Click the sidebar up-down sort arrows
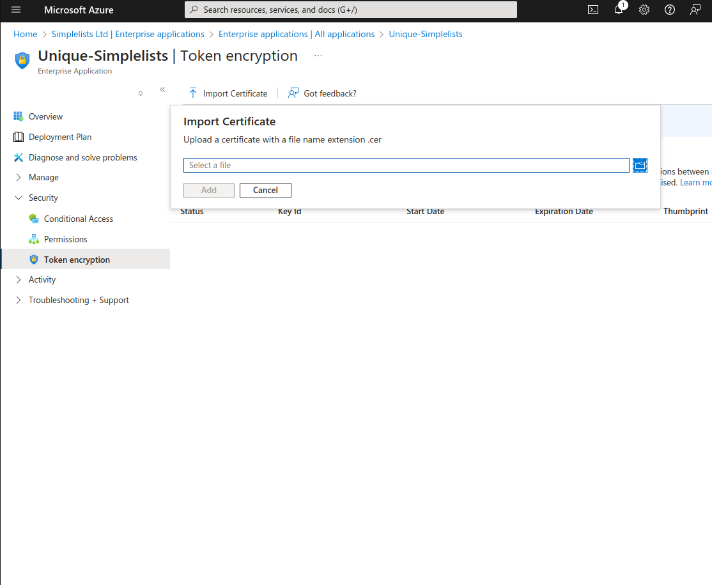 pos(141,93)
